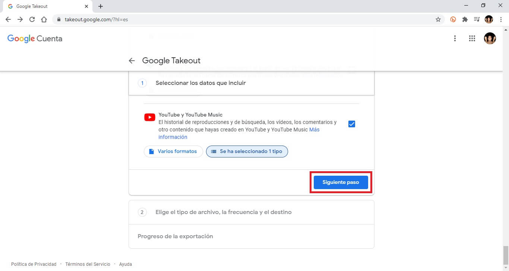Click the browser forward button

point(20,19)
